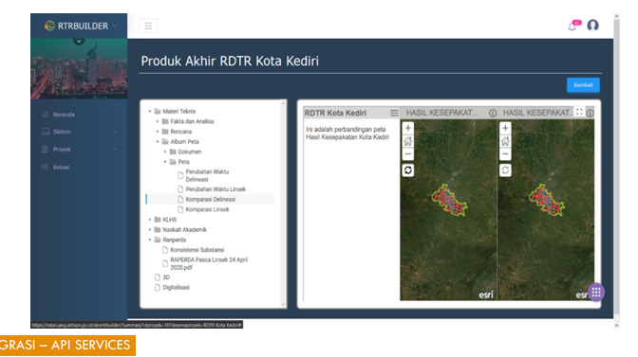Click the right map sync refresh icon
638x357 pixels.
505,170
